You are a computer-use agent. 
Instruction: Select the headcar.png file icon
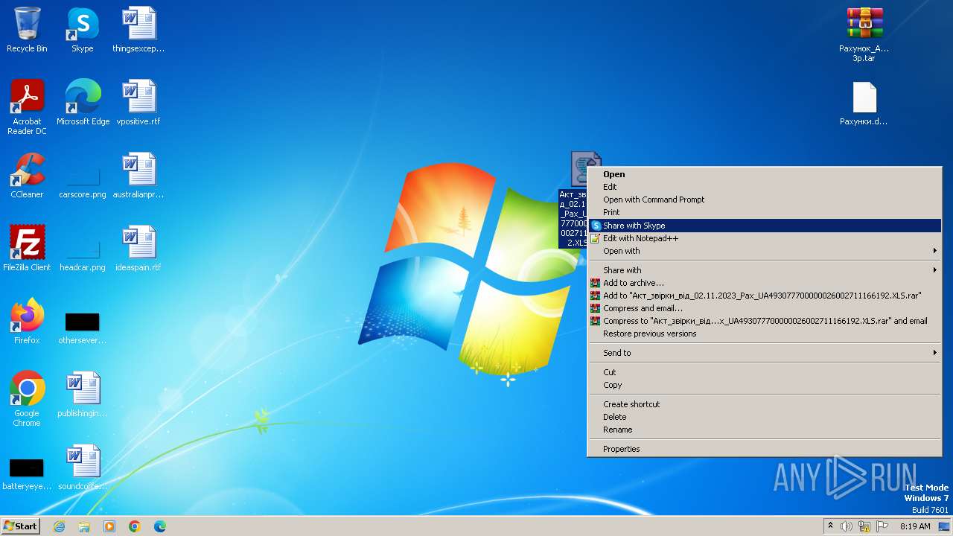pos(83,249)
